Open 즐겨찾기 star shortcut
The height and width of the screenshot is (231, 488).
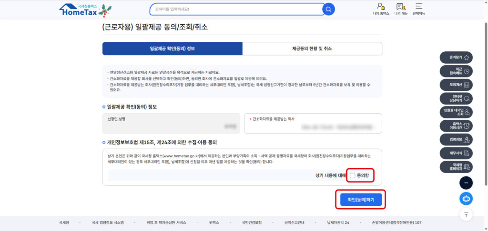[x=456, y=58]
